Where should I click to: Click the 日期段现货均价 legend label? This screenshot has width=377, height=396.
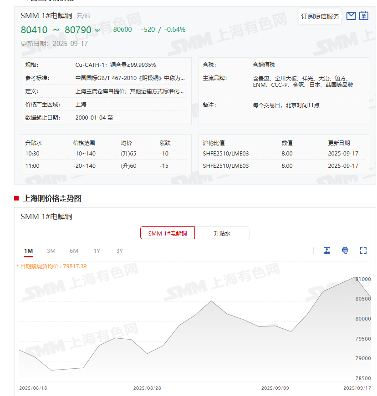pyautogui.click(x=52, y=266)
